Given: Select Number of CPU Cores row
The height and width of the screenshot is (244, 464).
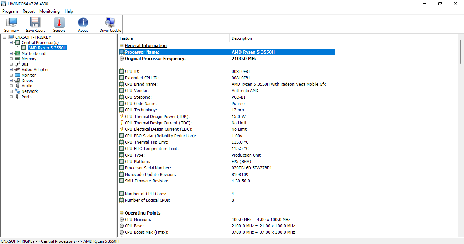Looking at the screenshot, I should [227, 194].
